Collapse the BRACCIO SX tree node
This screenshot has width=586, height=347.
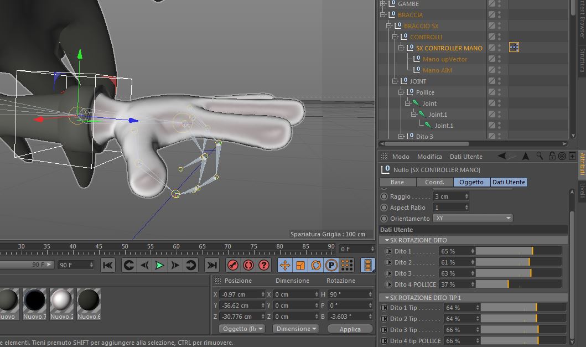tap(388, 25)
